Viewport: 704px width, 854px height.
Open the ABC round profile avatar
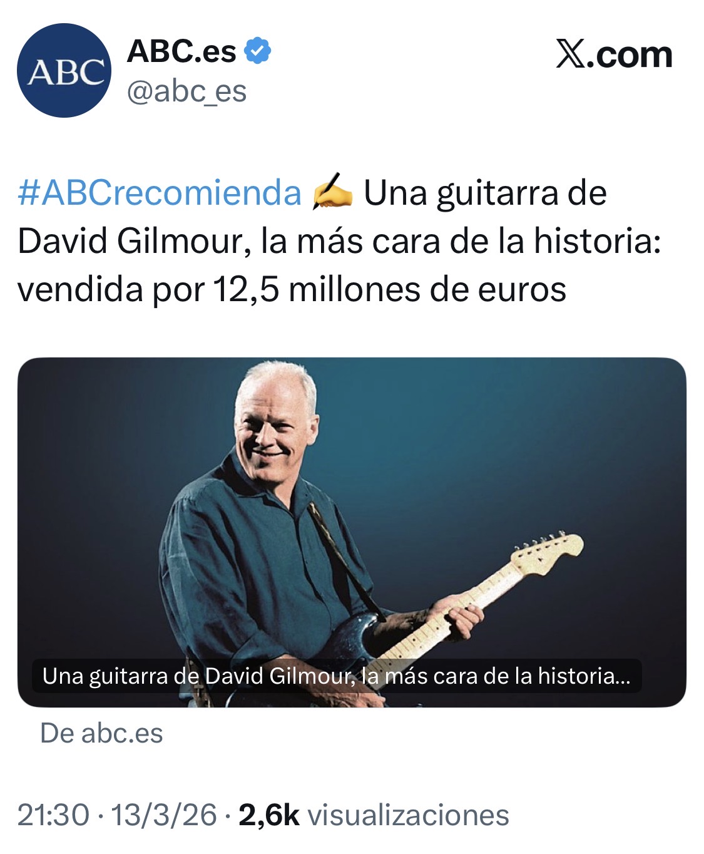click(x=64, y=71)
